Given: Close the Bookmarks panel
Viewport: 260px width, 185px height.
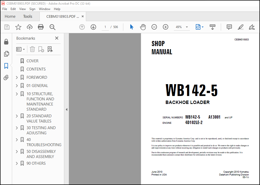Looking at the screenshot, I should (x=57, y=38).
